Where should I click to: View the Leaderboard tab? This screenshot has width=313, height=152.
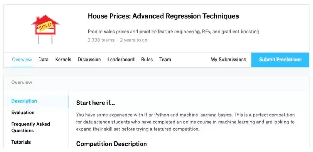[x=121, y=60]
